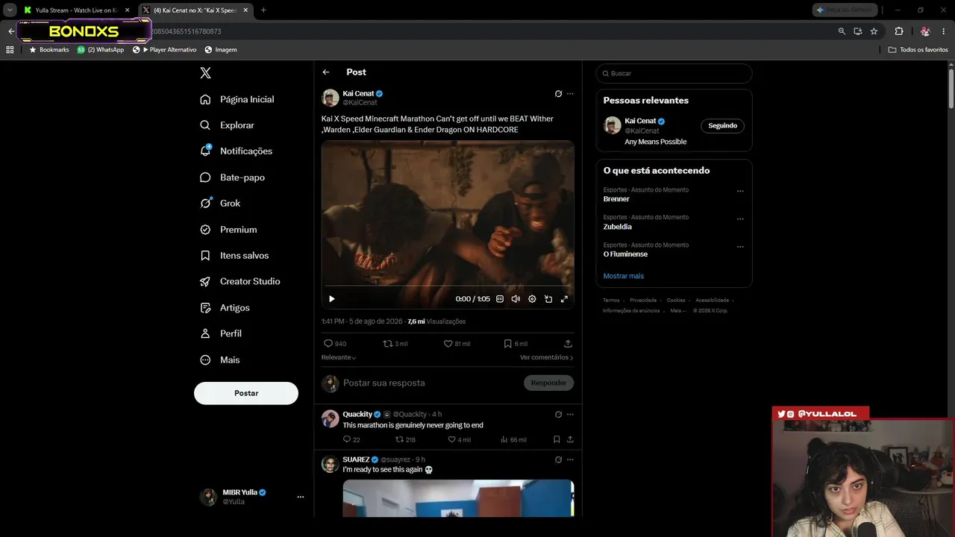Bookmark this page with the star icon
The width and height of the screenshot is (955, 537).
(x=874, y=31)
